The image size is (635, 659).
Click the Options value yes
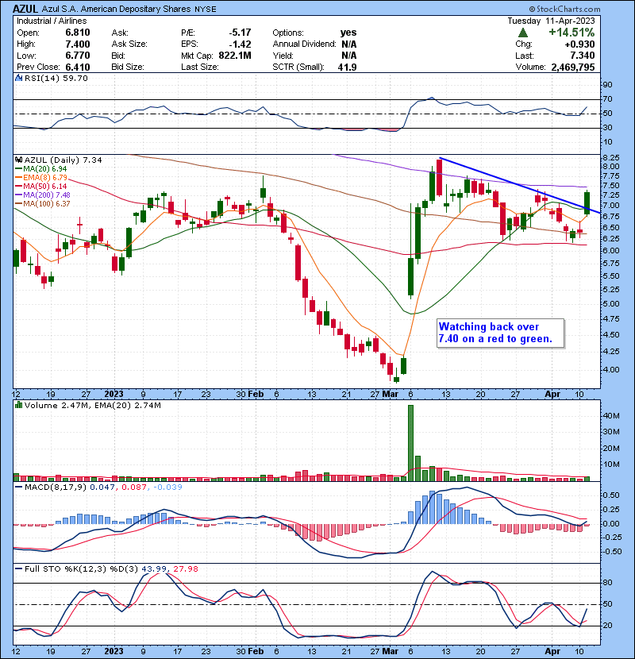pyautogui.click(x=348, y=33)
